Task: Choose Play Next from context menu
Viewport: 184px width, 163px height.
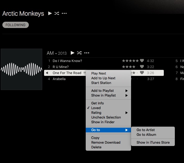Action: click(108, 73)
